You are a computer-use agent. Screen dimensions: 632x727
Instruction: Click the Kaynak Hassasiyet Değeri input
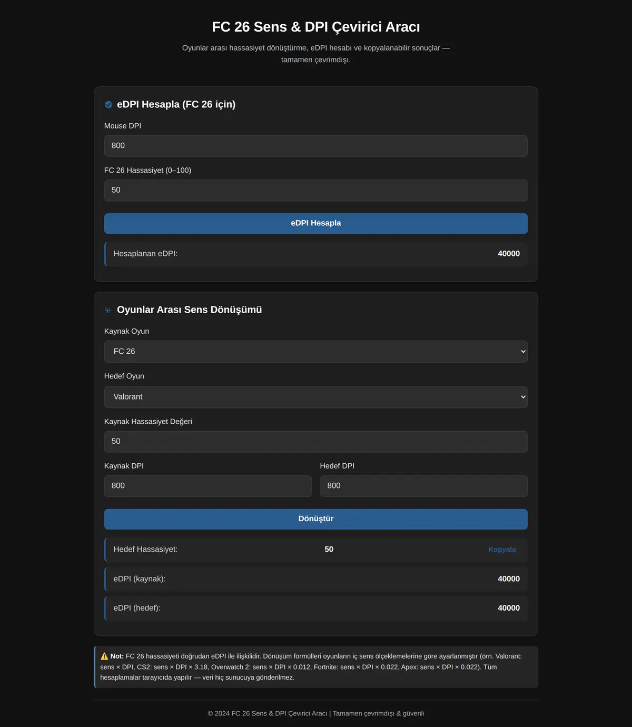pyautogui.click(x=316, y=442)
